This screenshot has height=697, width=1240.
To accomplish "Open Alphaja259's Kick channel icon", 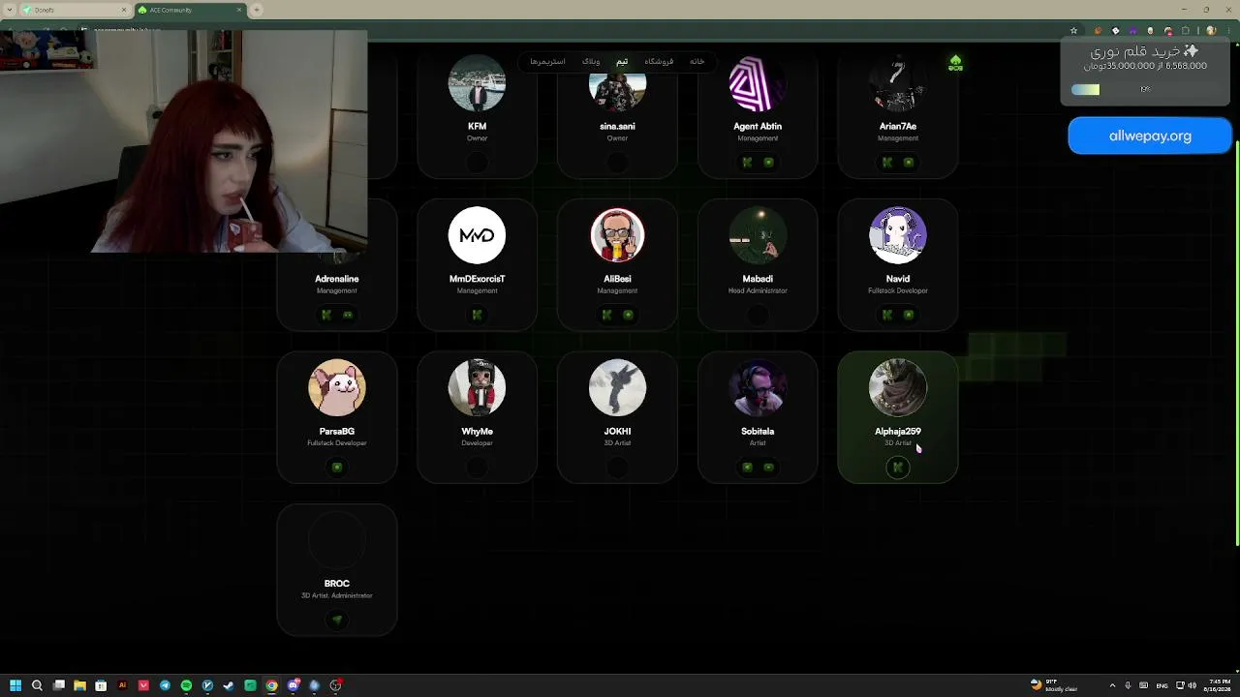I will click(x=898, y=468).
